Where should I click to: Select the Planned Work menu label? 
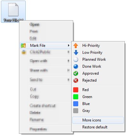(x=94, y=59)
